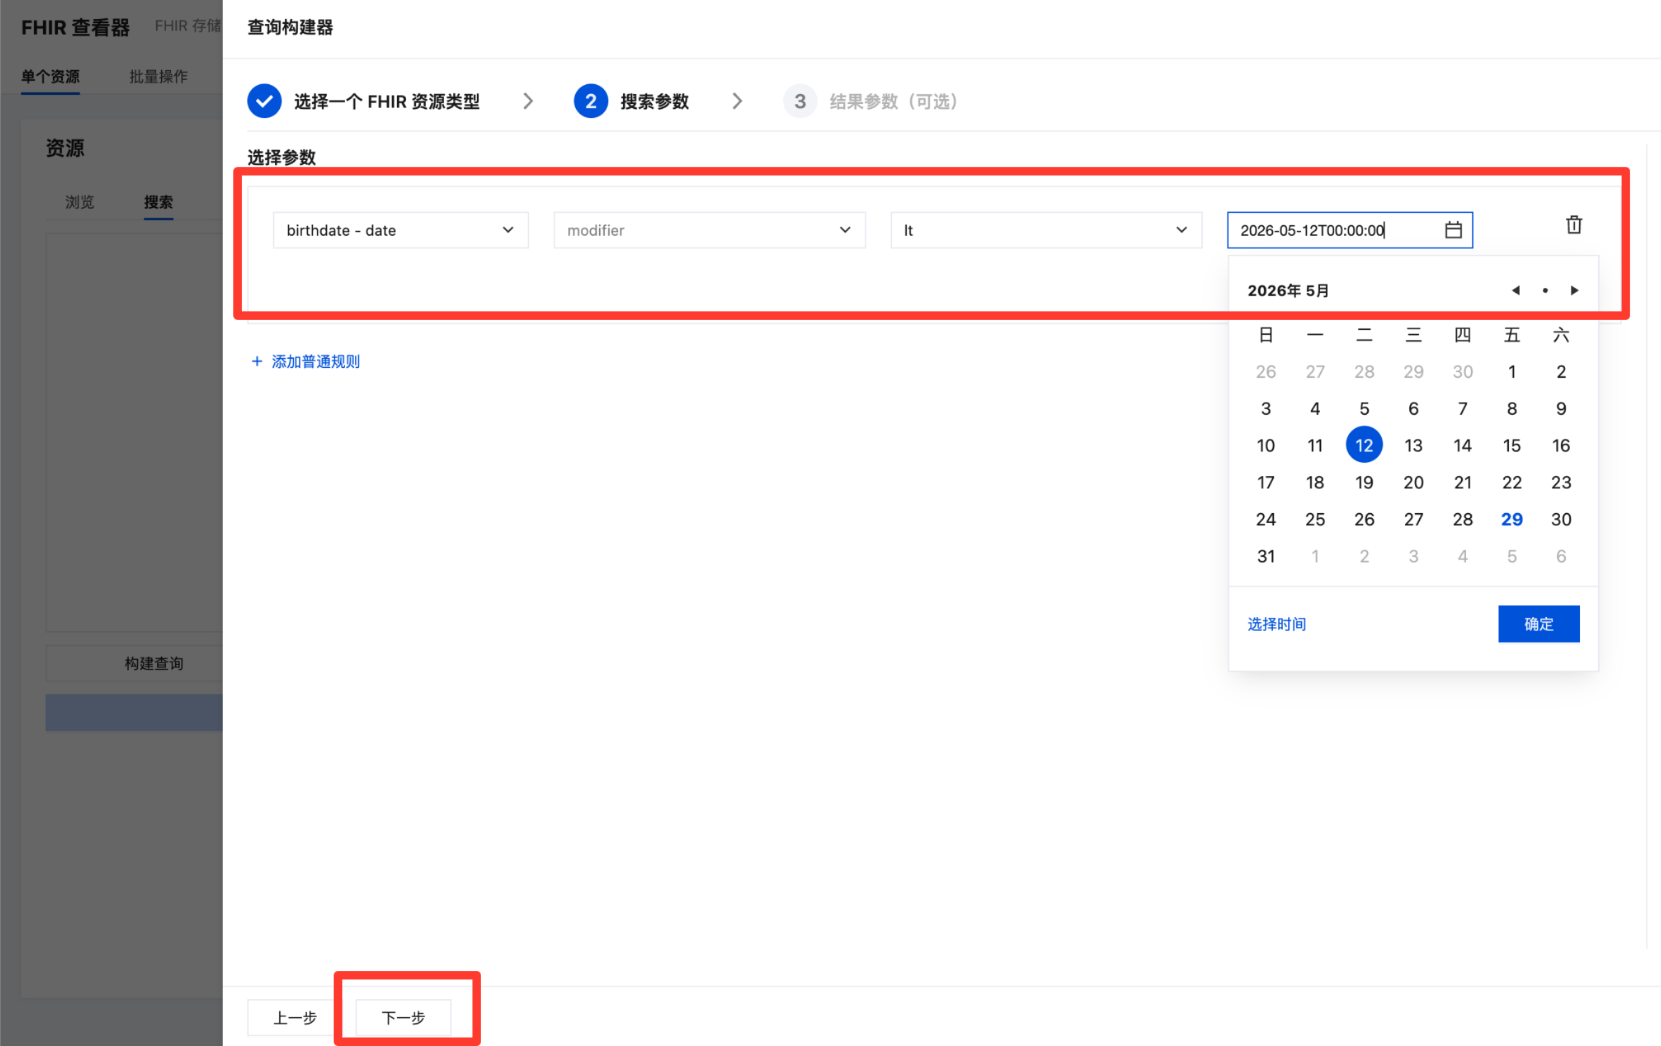Open the calendar icon in date field
Image resolution: width=1661 pixels, height=1046 pixels.
[x=1452, y=230]
